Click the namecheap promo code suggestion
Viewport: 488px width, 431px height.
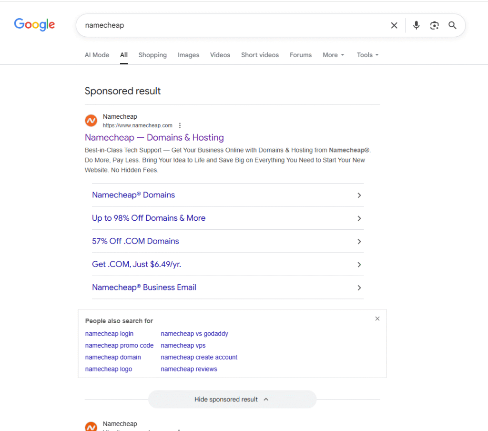point(119,345)
